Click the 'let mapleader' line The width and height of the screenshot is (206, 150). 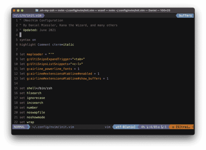[37, 54]
